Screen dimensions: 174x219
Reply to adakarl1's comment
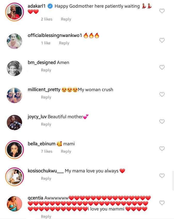[66, 19]
